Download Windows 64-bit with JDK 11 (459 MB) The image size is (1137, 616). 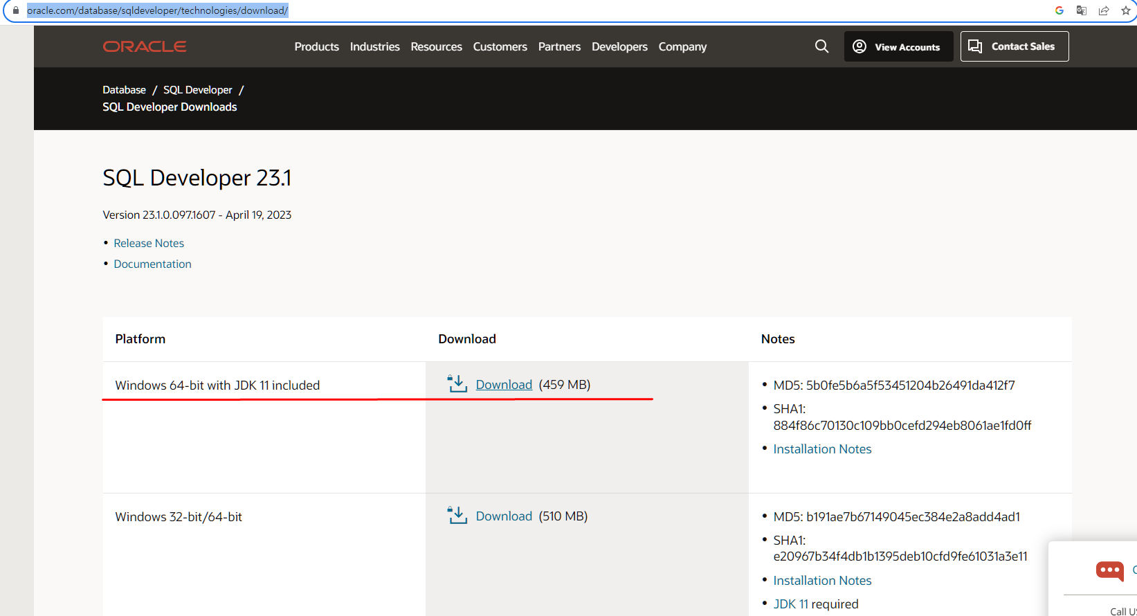tap(504, 384)
